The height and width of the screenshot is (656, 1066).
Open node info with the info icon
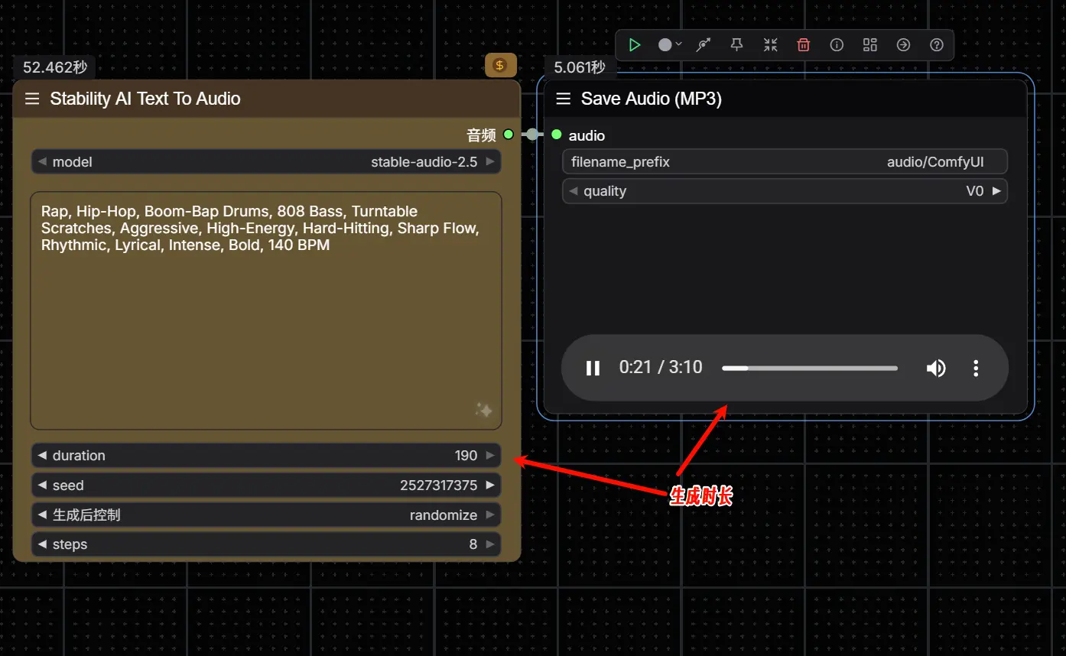(x=837, y=44)
